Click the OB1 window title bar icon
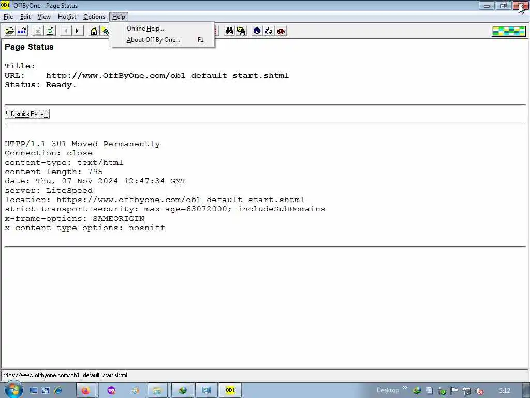Viewport: 530px width, 398px height. (5, 5)
